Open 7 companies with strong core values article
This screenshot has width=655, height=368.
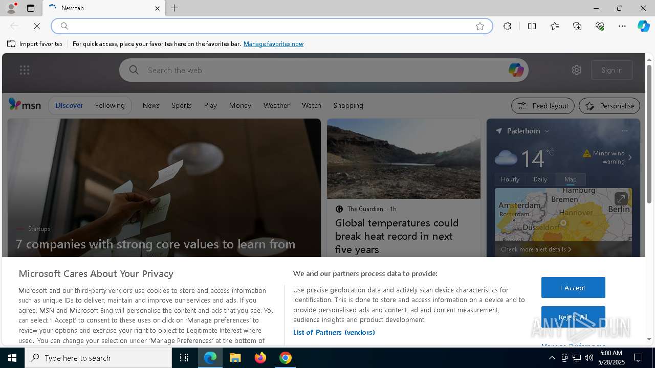(156, 244)
